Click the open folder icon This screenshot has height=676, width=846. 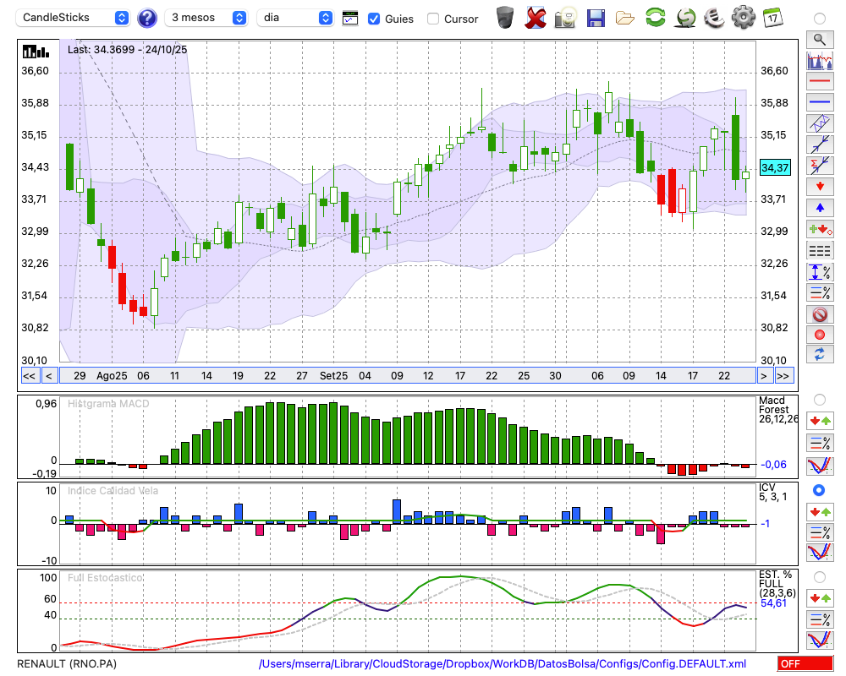click(x=625, y=19)
